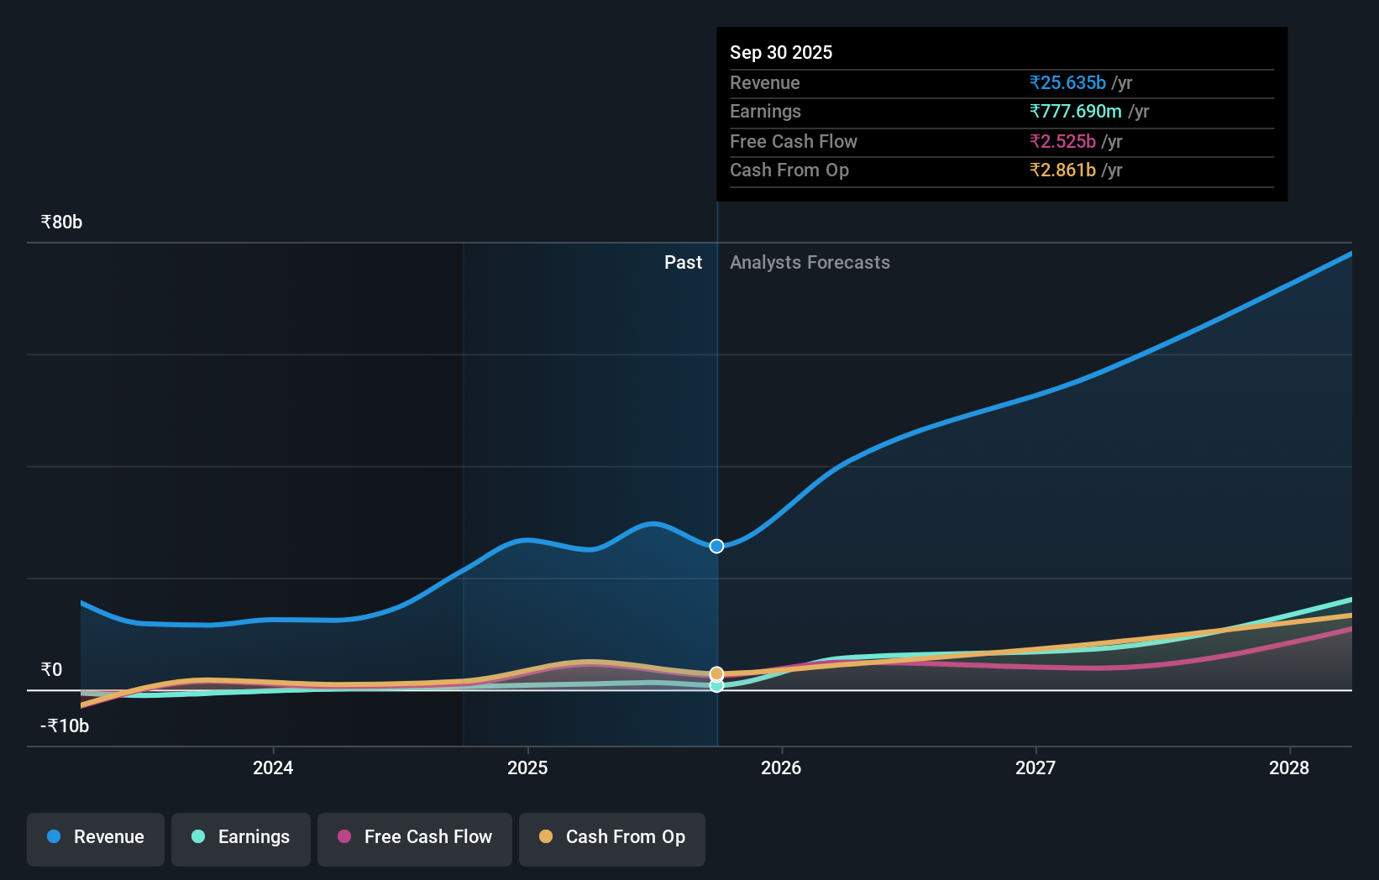Click the orange Cash From Op legend dot
The width and height of the screenshot is (1379, 880).
(546, 836)
